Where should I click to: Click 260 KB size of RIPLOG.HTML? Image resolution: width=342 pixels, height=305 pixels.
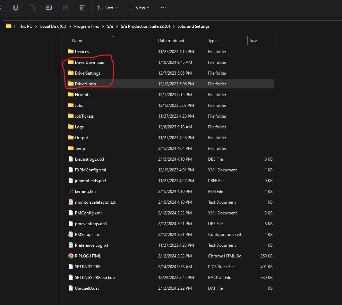[x=266, y=256]
